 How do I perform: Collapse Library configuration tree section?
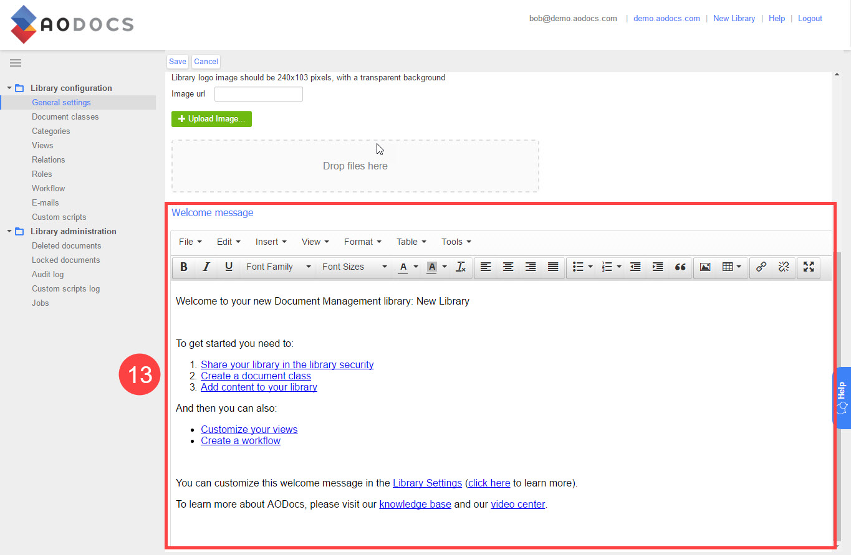(x=9, y=88)
